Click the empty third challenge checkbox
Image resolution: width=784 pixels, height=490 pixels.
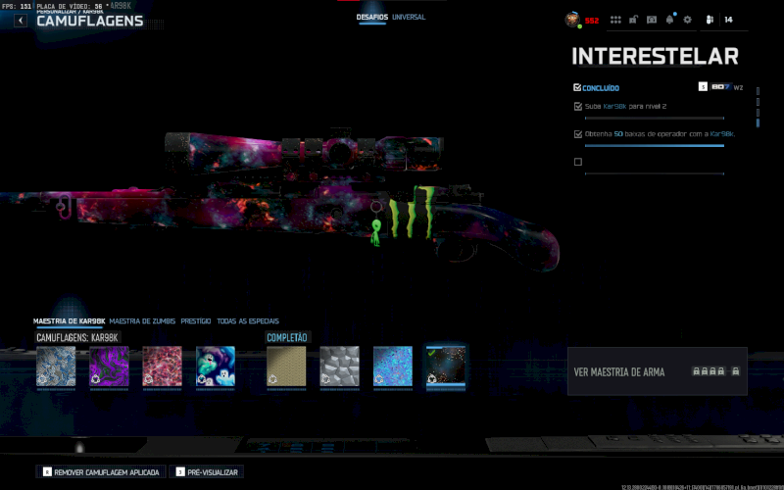578,162
